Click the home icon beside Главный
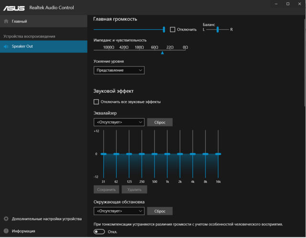Image resolution: width=306 pixels, height=238 pixels. click(6, 22)
